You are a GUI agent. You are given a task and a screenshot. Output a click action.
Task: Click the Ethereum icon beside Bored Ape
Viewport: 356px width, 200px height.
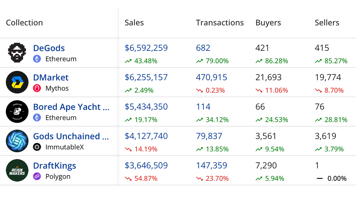(x=37, y=118)
